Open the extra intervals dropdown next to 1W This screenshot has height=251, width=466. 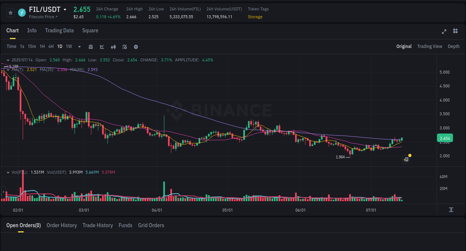coord(79,46)
